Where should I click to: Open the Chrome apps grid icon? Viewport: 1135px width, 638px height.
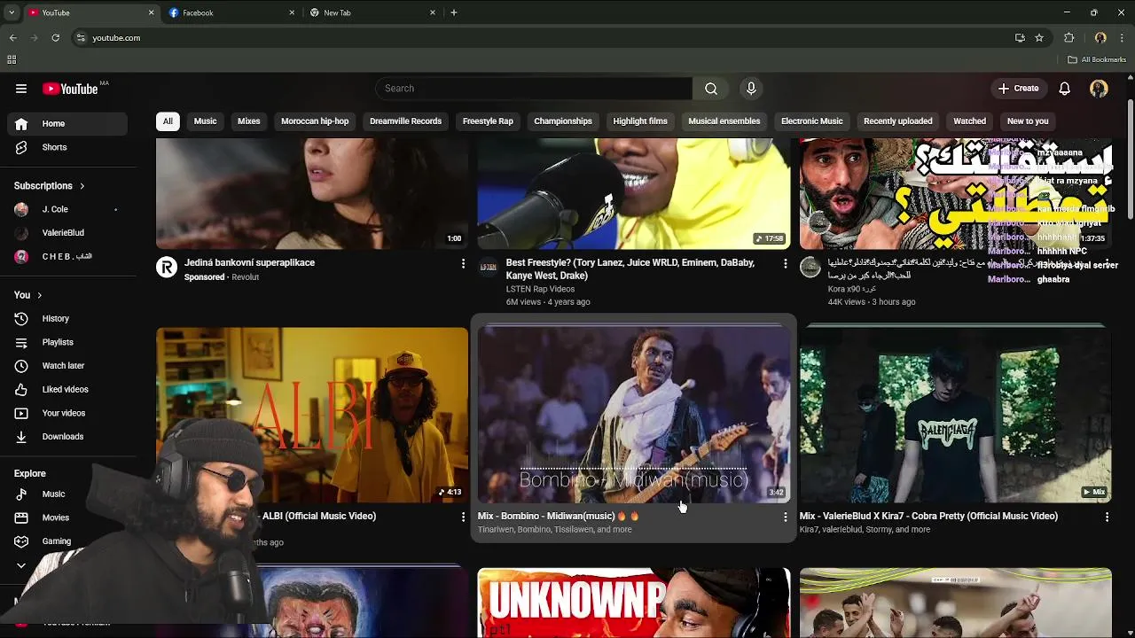12,59
